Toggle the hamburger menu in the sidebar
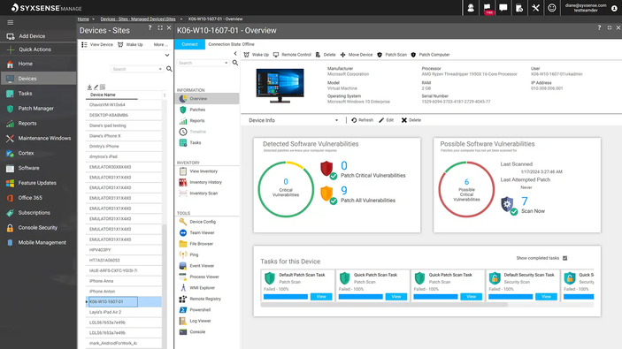Screen dimensions: 622x349 11,23
